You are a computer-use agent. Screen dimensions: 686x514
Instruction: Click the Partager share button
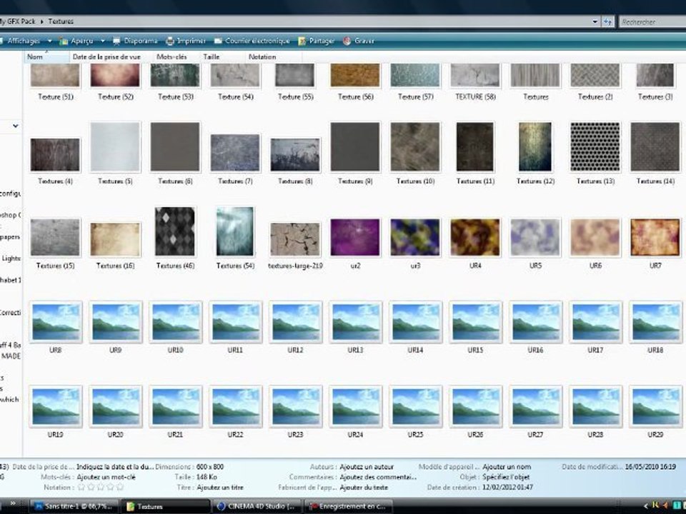point(317,41)
